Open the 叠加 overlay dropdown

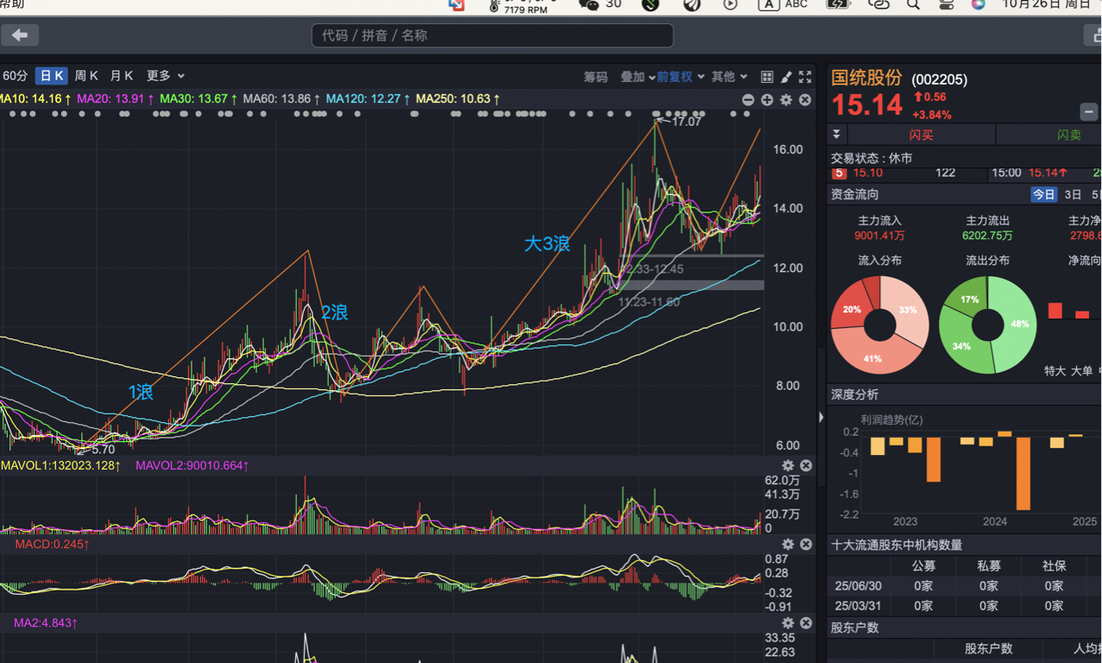coord(637,77)
